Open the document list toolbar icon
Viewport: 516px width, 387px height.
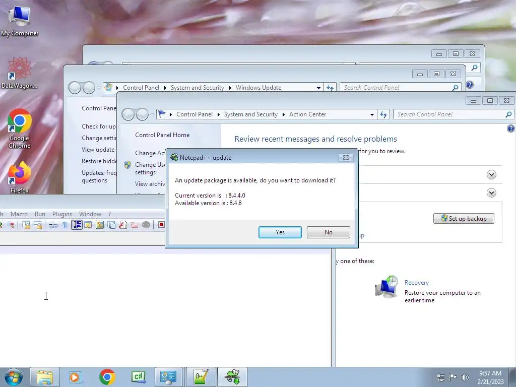coord(111,225)
